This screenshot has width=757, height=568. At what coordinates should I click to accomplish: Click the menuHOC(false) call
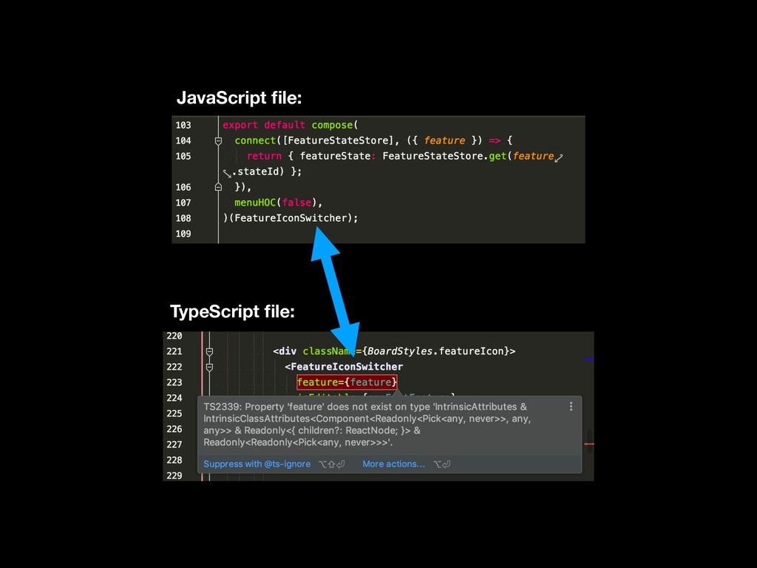pos(275,203)
